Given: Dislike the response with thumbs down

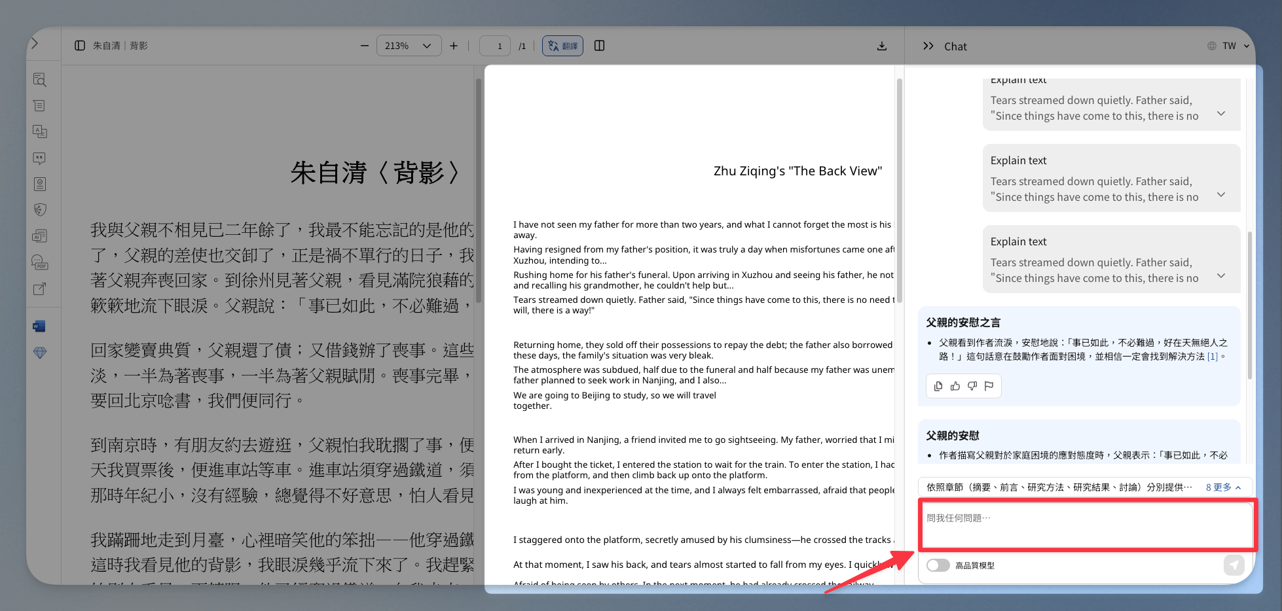Looking at the screenshot, I should (972, 386).
